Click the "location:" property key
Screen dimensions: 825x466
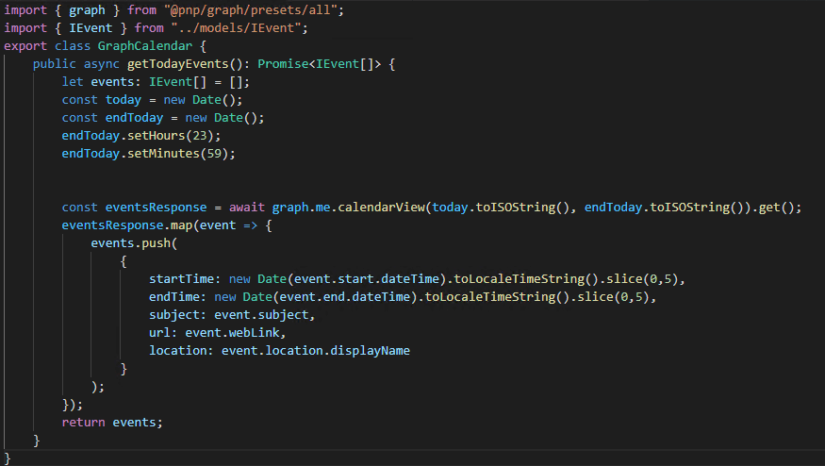[x=181, y=350]
